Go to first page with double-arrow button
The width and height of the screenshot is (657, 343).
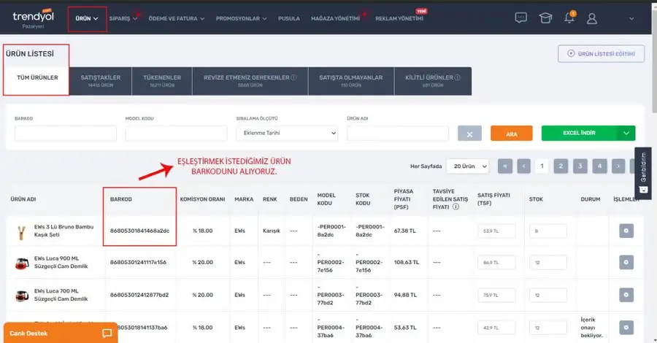pos(505,166)
